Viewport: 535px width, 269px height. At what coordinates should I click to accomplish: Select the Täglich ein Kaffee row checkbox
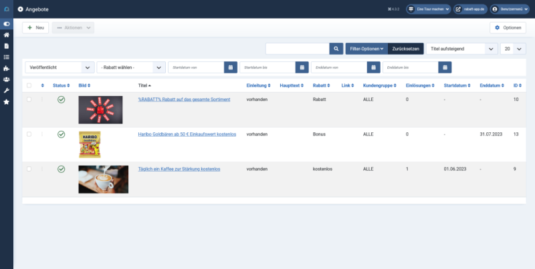coord(29,169)
